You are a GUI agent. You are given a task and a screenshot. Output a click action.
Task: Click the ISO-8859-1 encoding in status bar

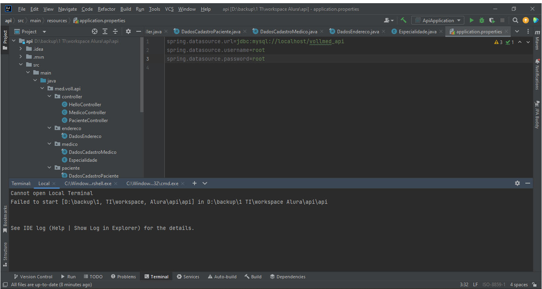click(x=494, y=285)
